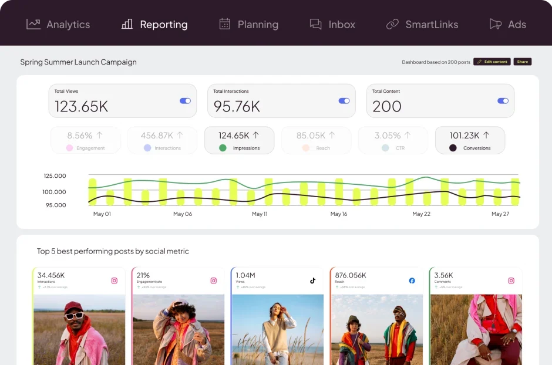Select the SmartLinks tab
Image resolution: width=552 pixels, height=365 pixels.
(422, 24)
